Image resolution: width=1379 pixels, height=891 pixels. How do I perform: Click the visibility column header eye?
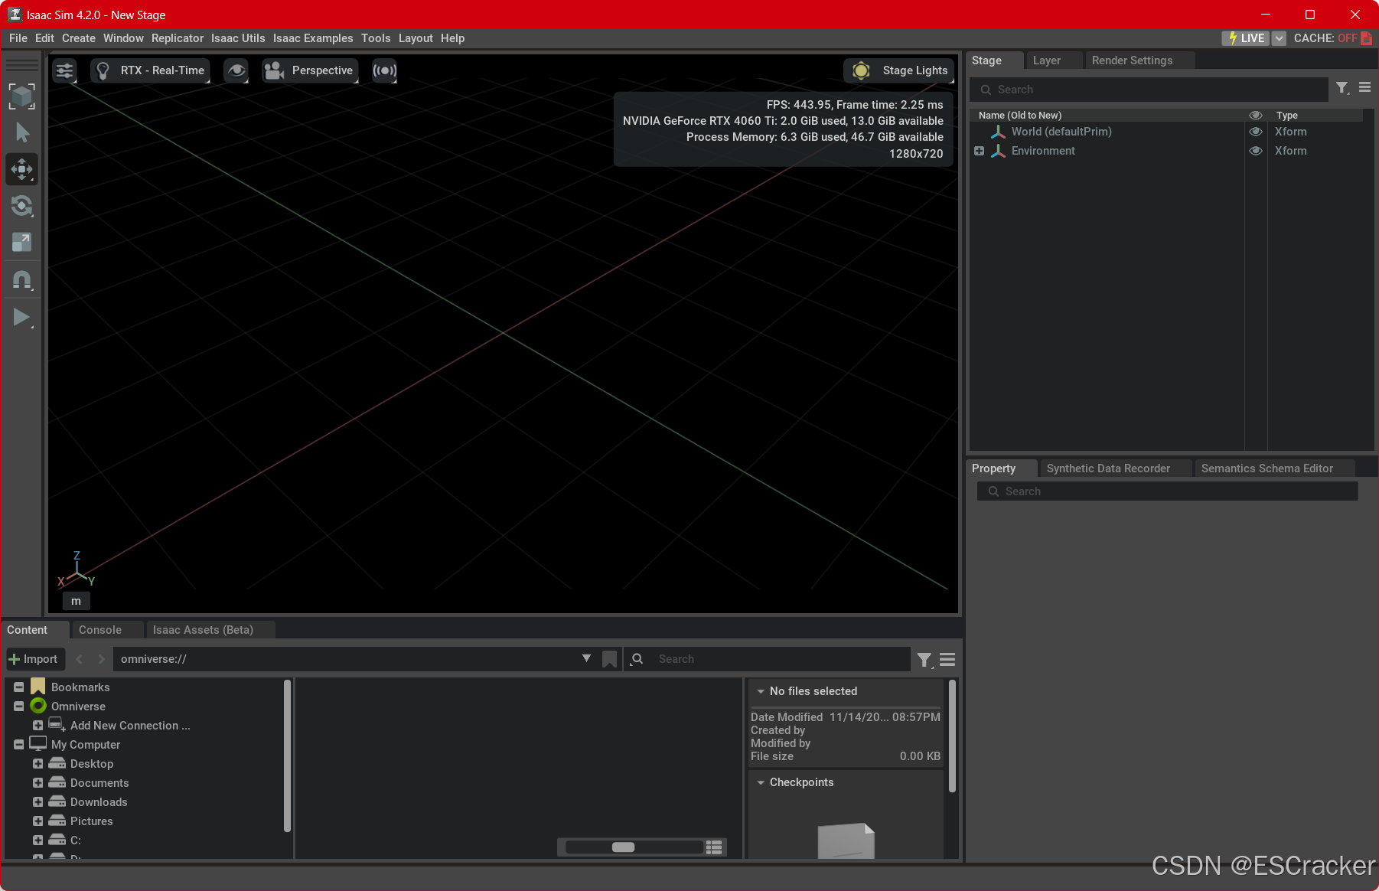1256,115
